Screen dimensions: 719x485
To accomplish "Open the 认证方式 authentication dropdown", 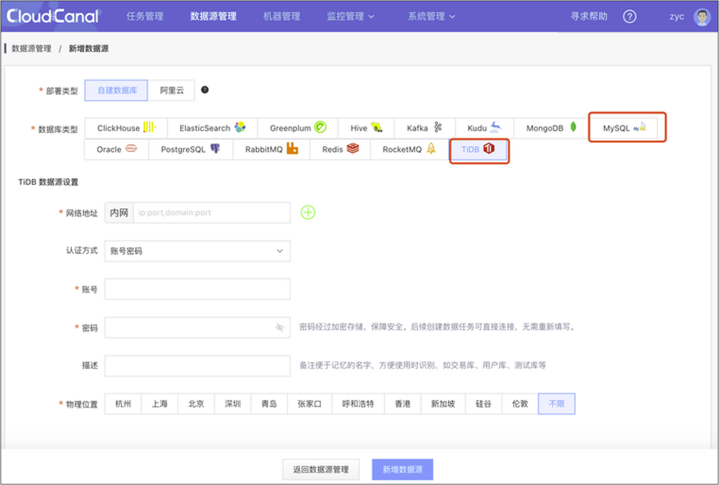I will point(197,251).
